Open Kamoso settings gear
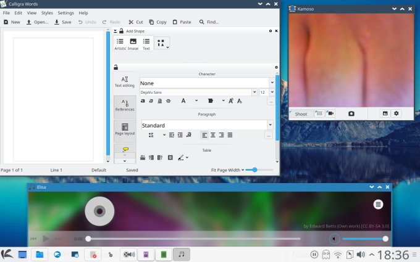The width and height of the screenshot is (420, 262). pyautogui.click(x=397, y=113)
